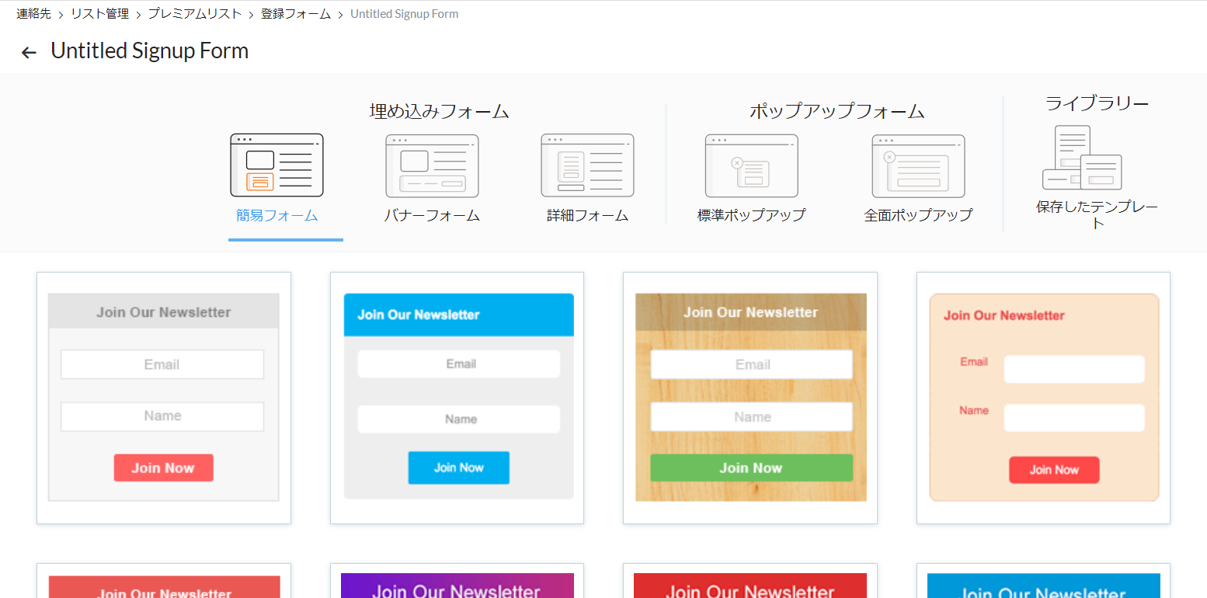The image size is (1207, 598).
Task: Select the 標準ポップアップ popup icon
Action: 751,165
